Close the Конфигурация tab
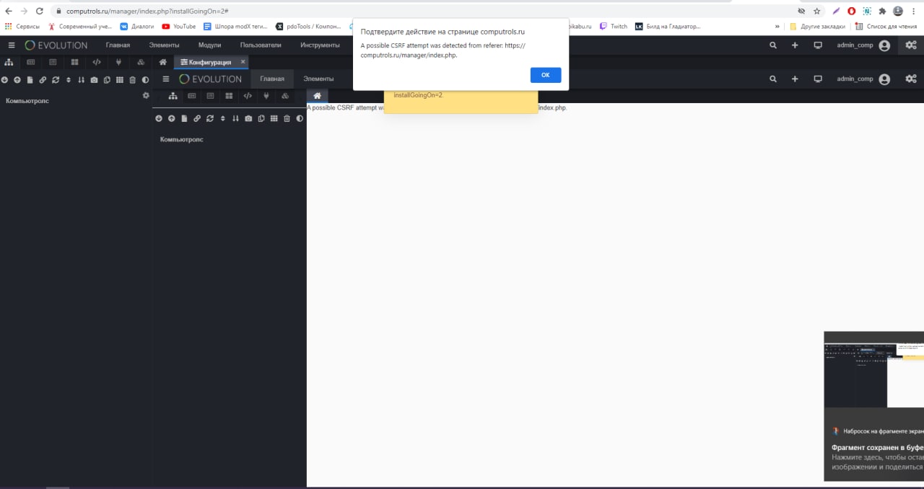 click(243, 62)
